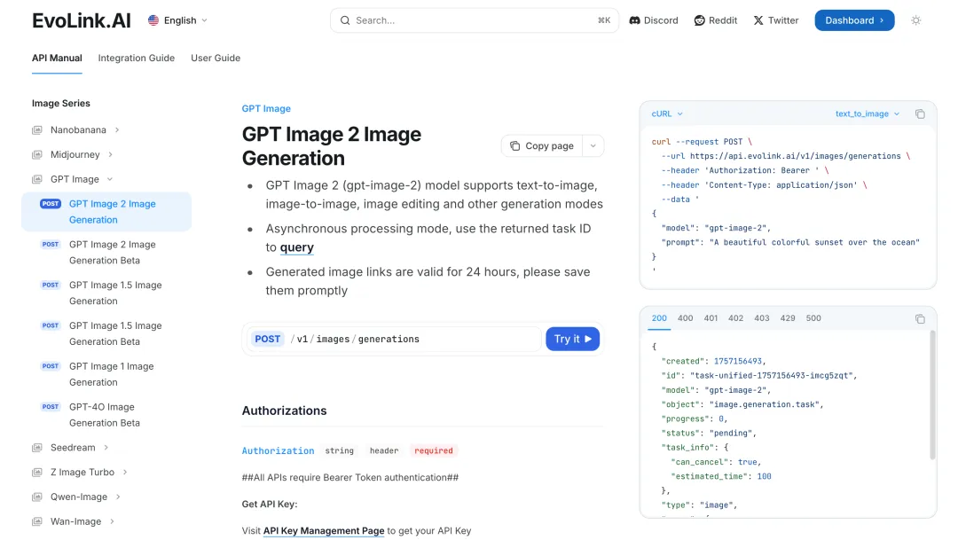Click the Reddit icon in header

pos(700,20)
